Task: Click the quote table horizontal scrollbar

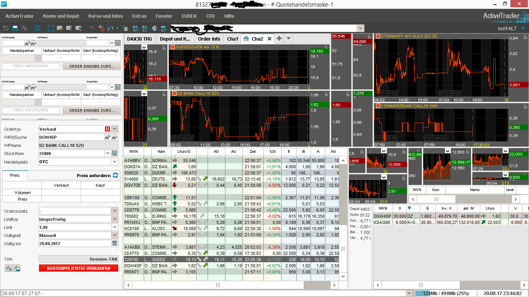Action: click(232, 285)
